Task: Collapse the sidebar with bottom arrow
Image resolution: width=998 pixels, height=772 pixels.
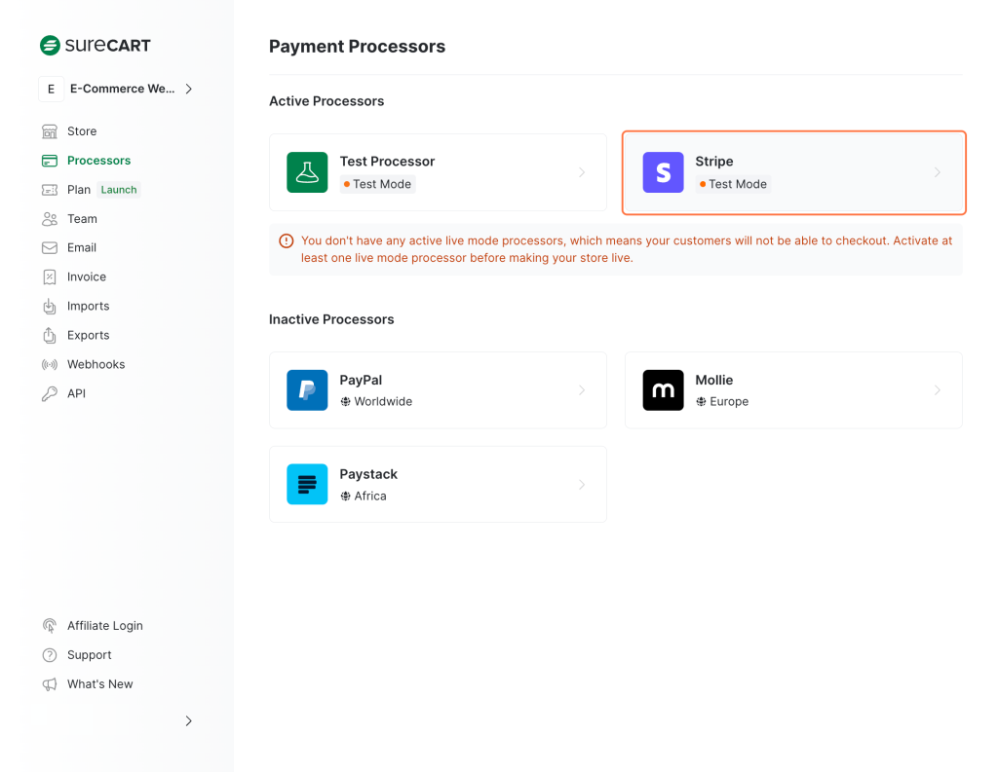Action: tap(188, 721)
